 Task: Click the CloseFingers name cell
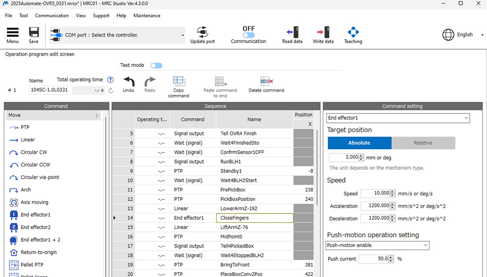pos(255,218)
